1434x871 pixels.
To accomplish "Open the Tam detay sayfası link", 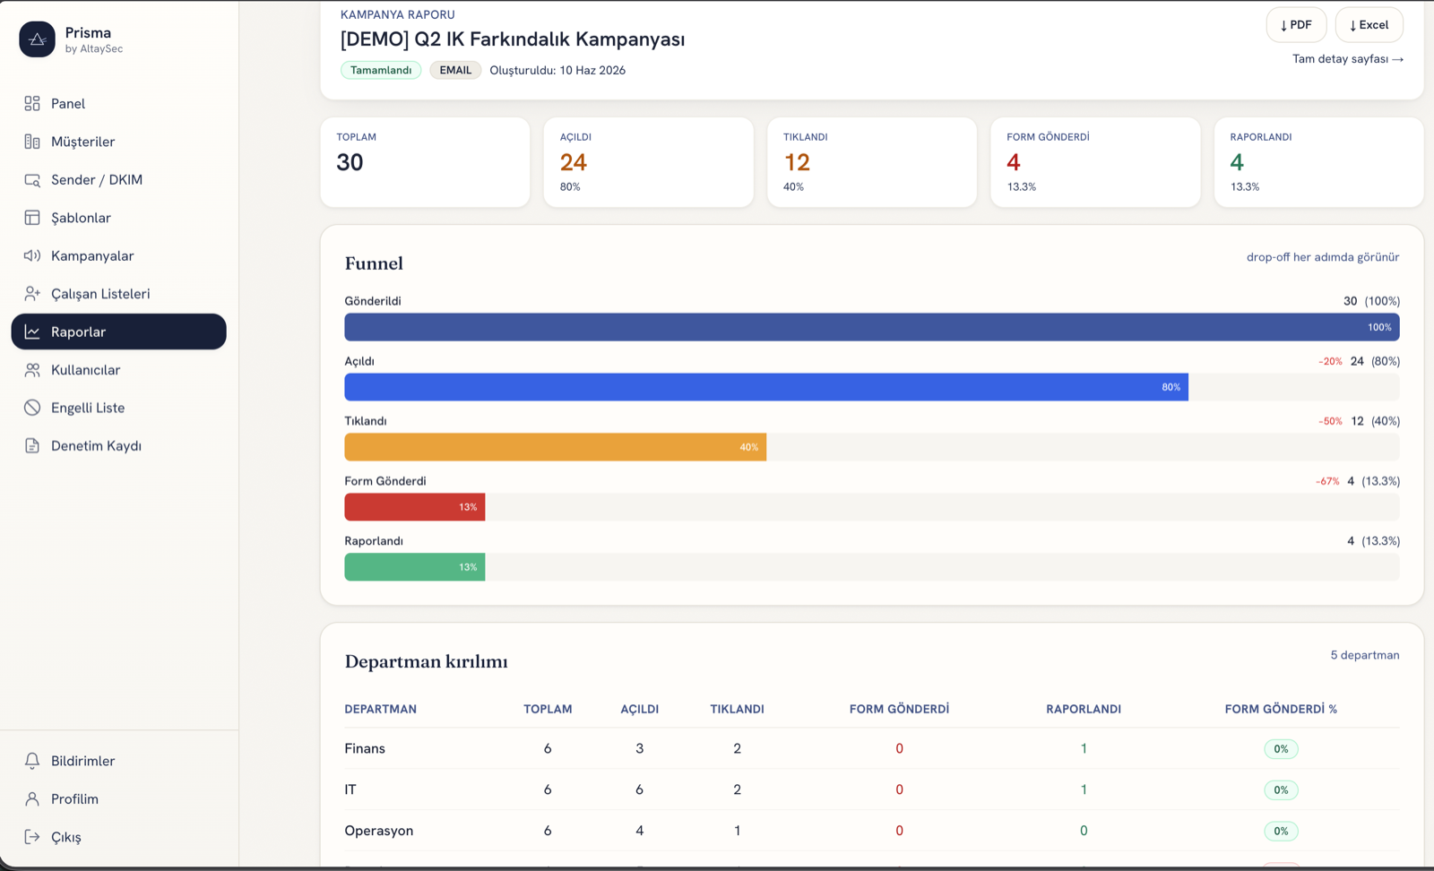I will coord(1347,59).
